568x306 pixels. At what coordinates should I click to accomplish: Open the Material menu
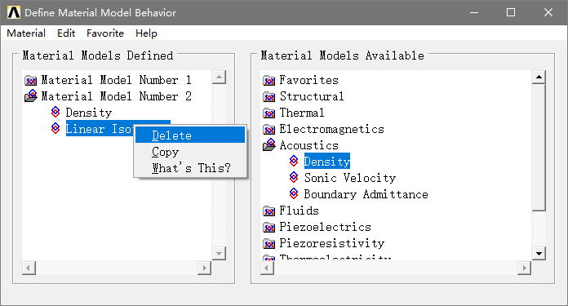point(26,33)
